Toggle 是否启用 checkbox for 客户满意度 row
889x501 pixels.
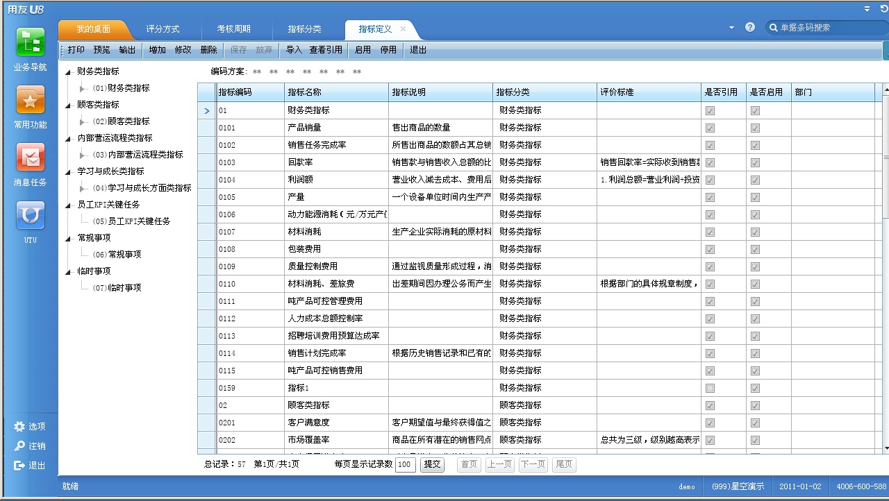[x=755, y=423]
